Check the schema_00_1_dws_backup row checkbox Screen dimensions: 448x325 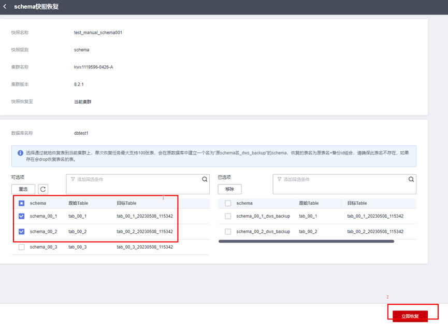(x=228, y=216)
